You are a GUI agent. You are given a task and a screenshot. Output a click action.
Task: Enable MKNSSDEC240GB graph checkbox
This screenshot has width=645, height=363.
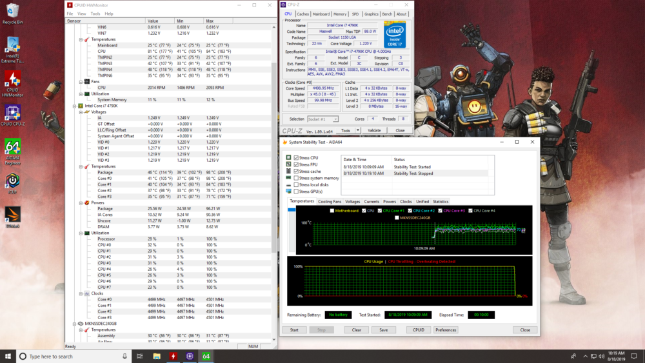[397, 217]
